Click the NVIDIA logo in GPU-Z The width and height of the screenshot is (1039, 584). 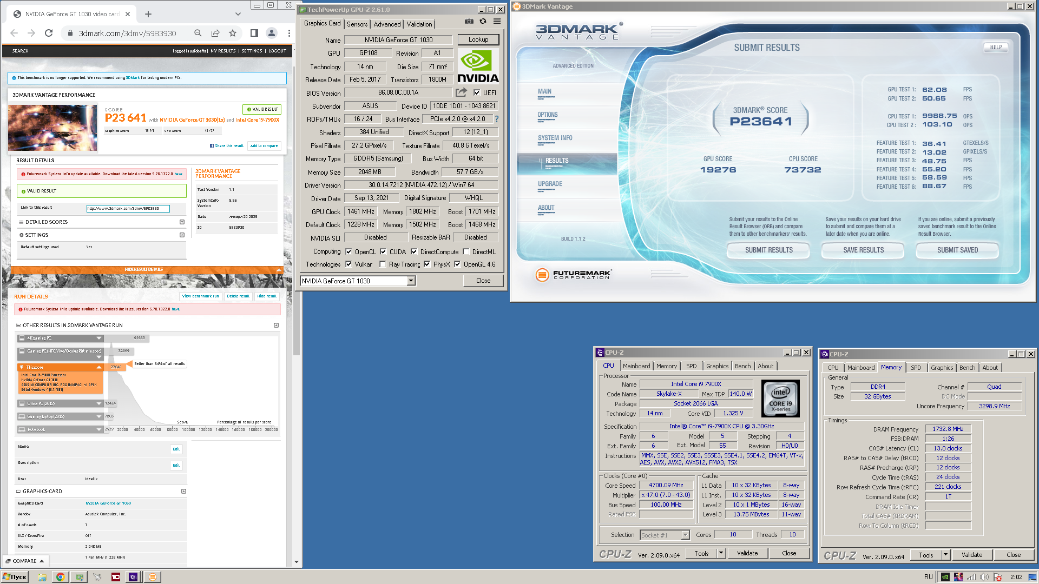click(x=478, y=66)
